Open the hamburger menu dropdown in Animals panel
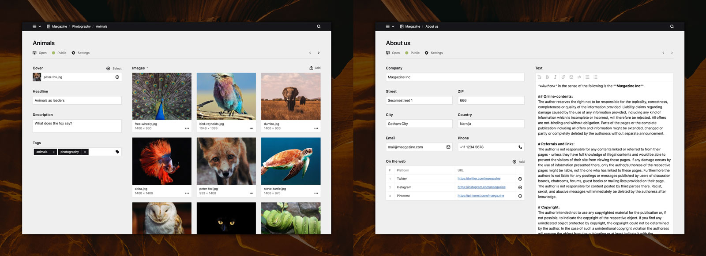This screenshot has width=706, height=256. click(x=37, y=26)
